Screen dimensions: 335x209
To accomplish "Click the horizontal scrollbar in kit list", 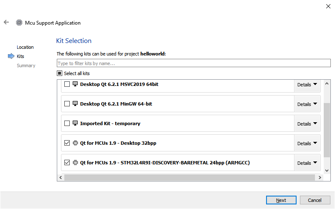I will tap(189, 178).
